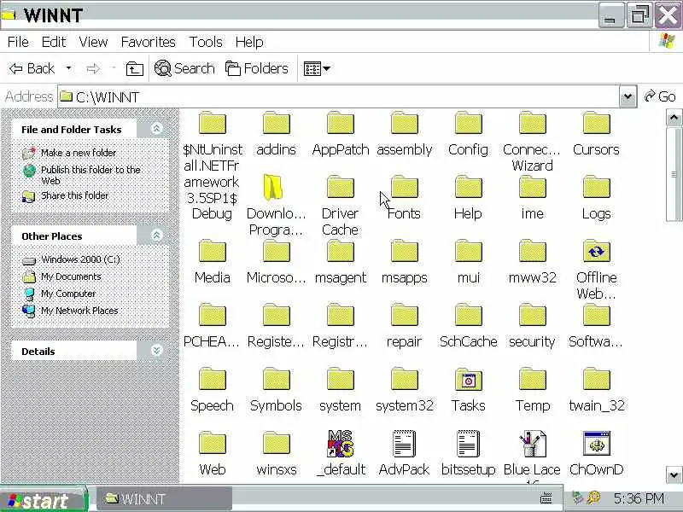
Task: Click the Back button
Action: [x=32, y=68]
